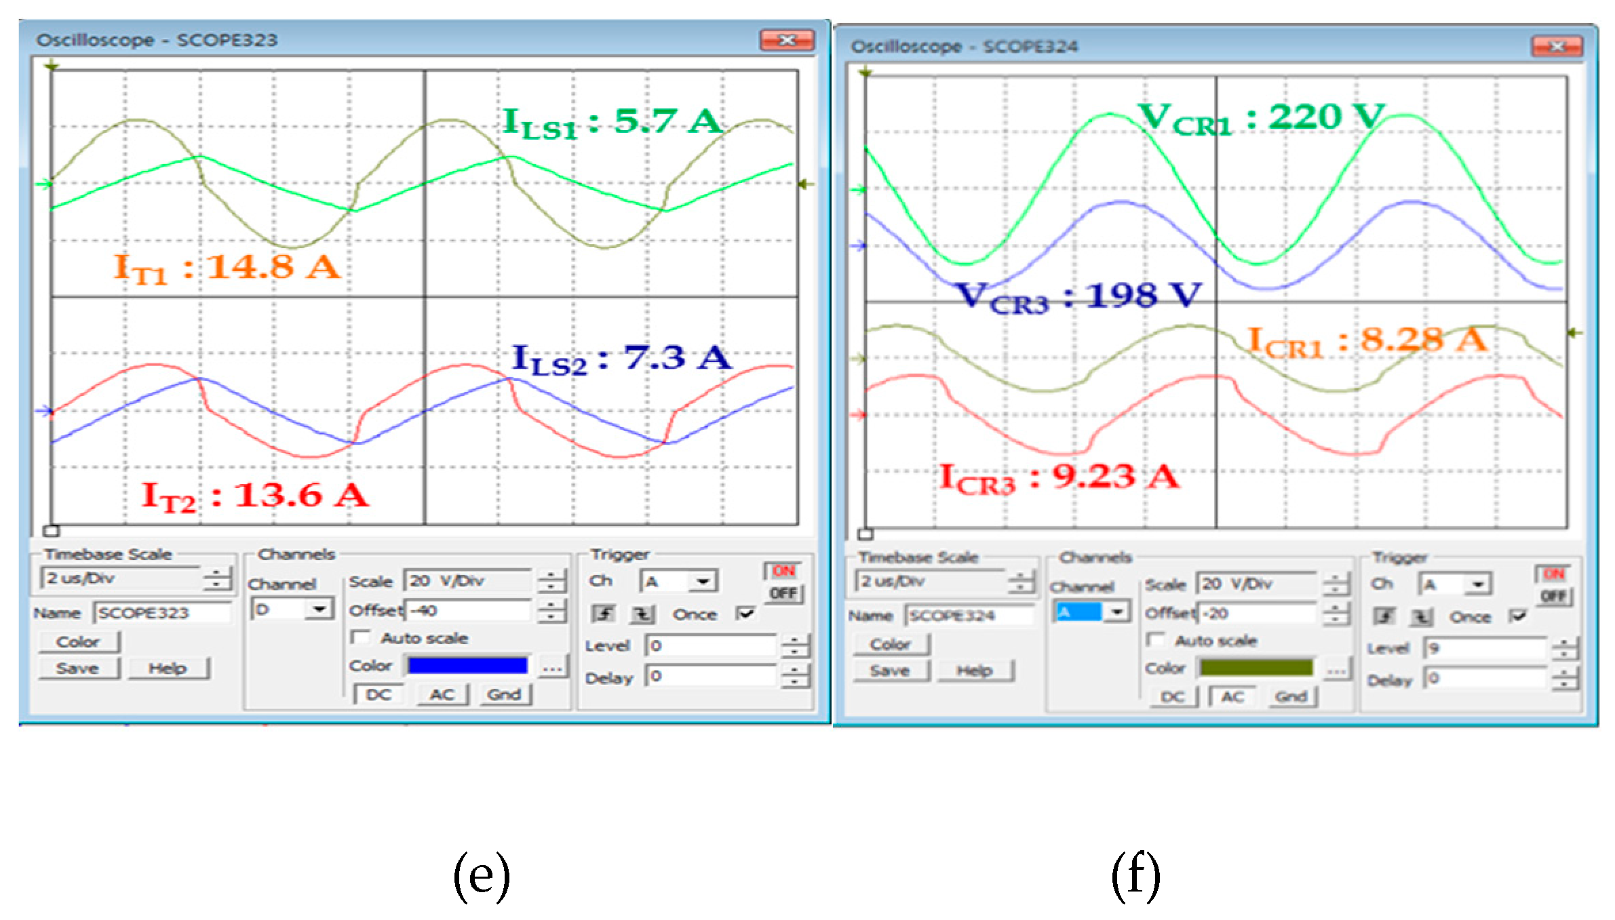Select DC coupling in SCOPE323

[378, 694]
